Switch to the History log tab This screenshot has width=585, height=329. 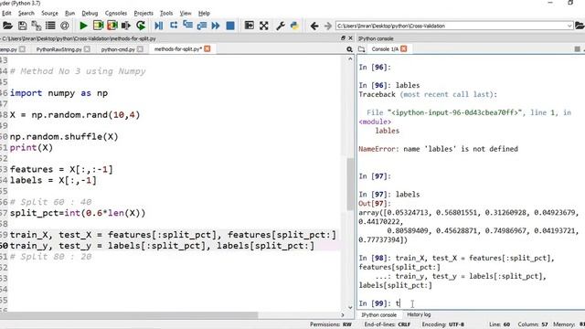tap(419, 314)
